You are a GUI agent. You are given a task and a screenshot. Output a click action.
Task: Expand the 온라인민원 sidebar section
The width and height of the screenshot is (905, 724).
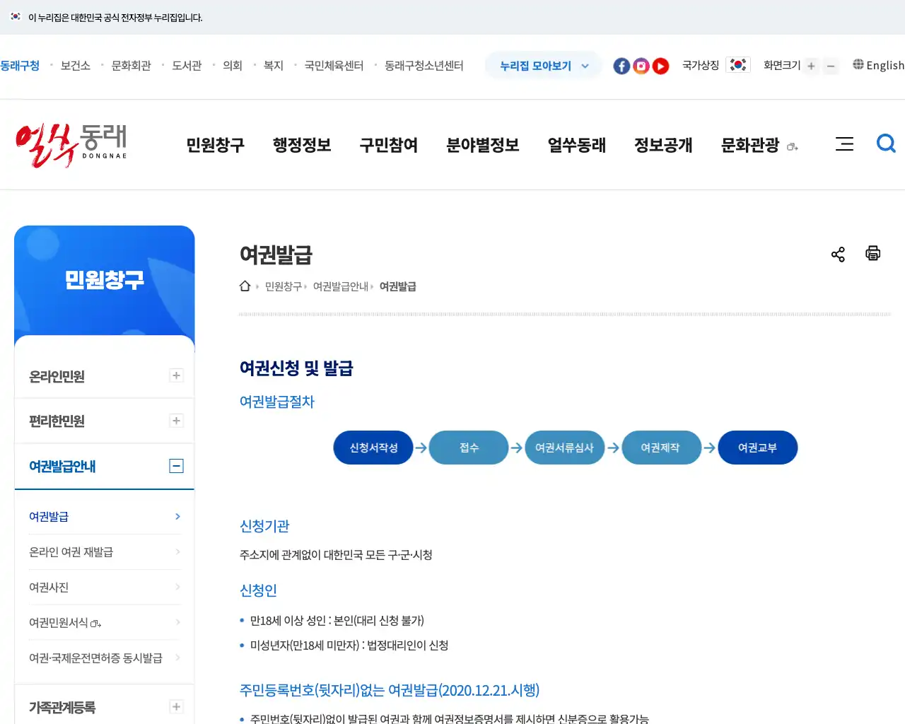click(x=177, y=375)
